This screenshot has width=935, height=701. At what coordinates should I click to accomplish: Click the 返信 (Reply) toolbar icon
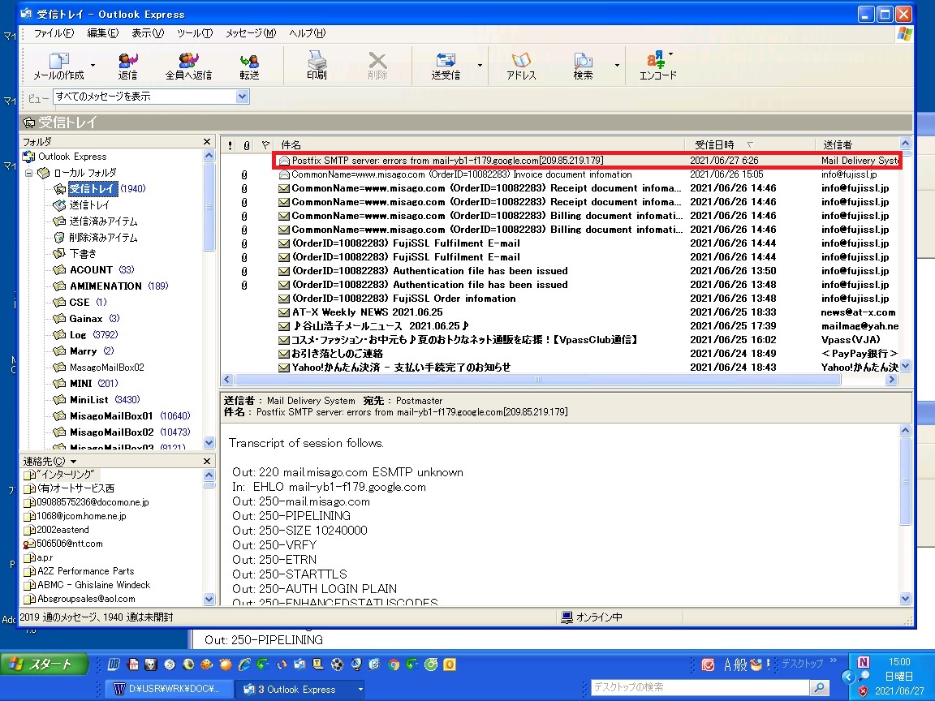point(127,66)
